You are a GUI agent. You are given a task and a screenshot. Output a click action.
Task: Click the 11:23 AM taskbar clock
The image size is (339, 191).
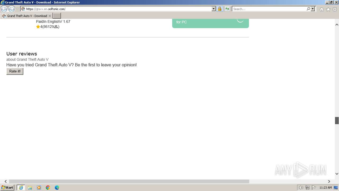325,188
